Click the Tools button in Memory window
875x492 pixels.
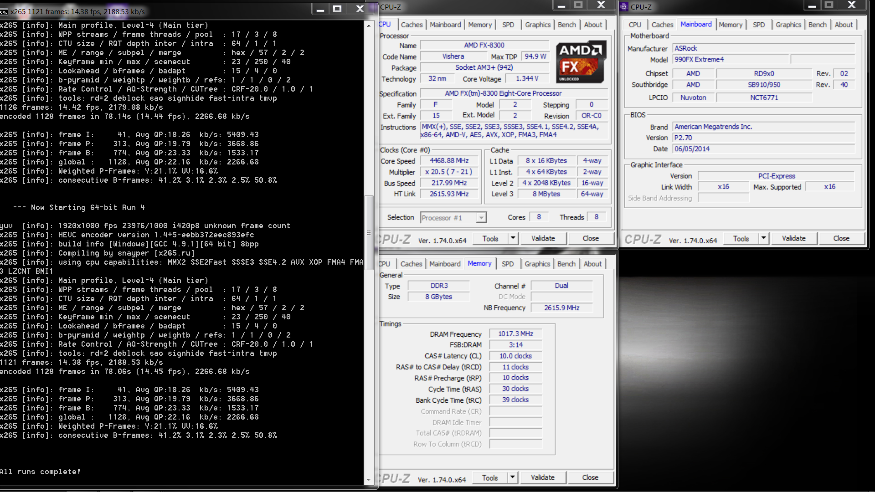coord(490,477)
